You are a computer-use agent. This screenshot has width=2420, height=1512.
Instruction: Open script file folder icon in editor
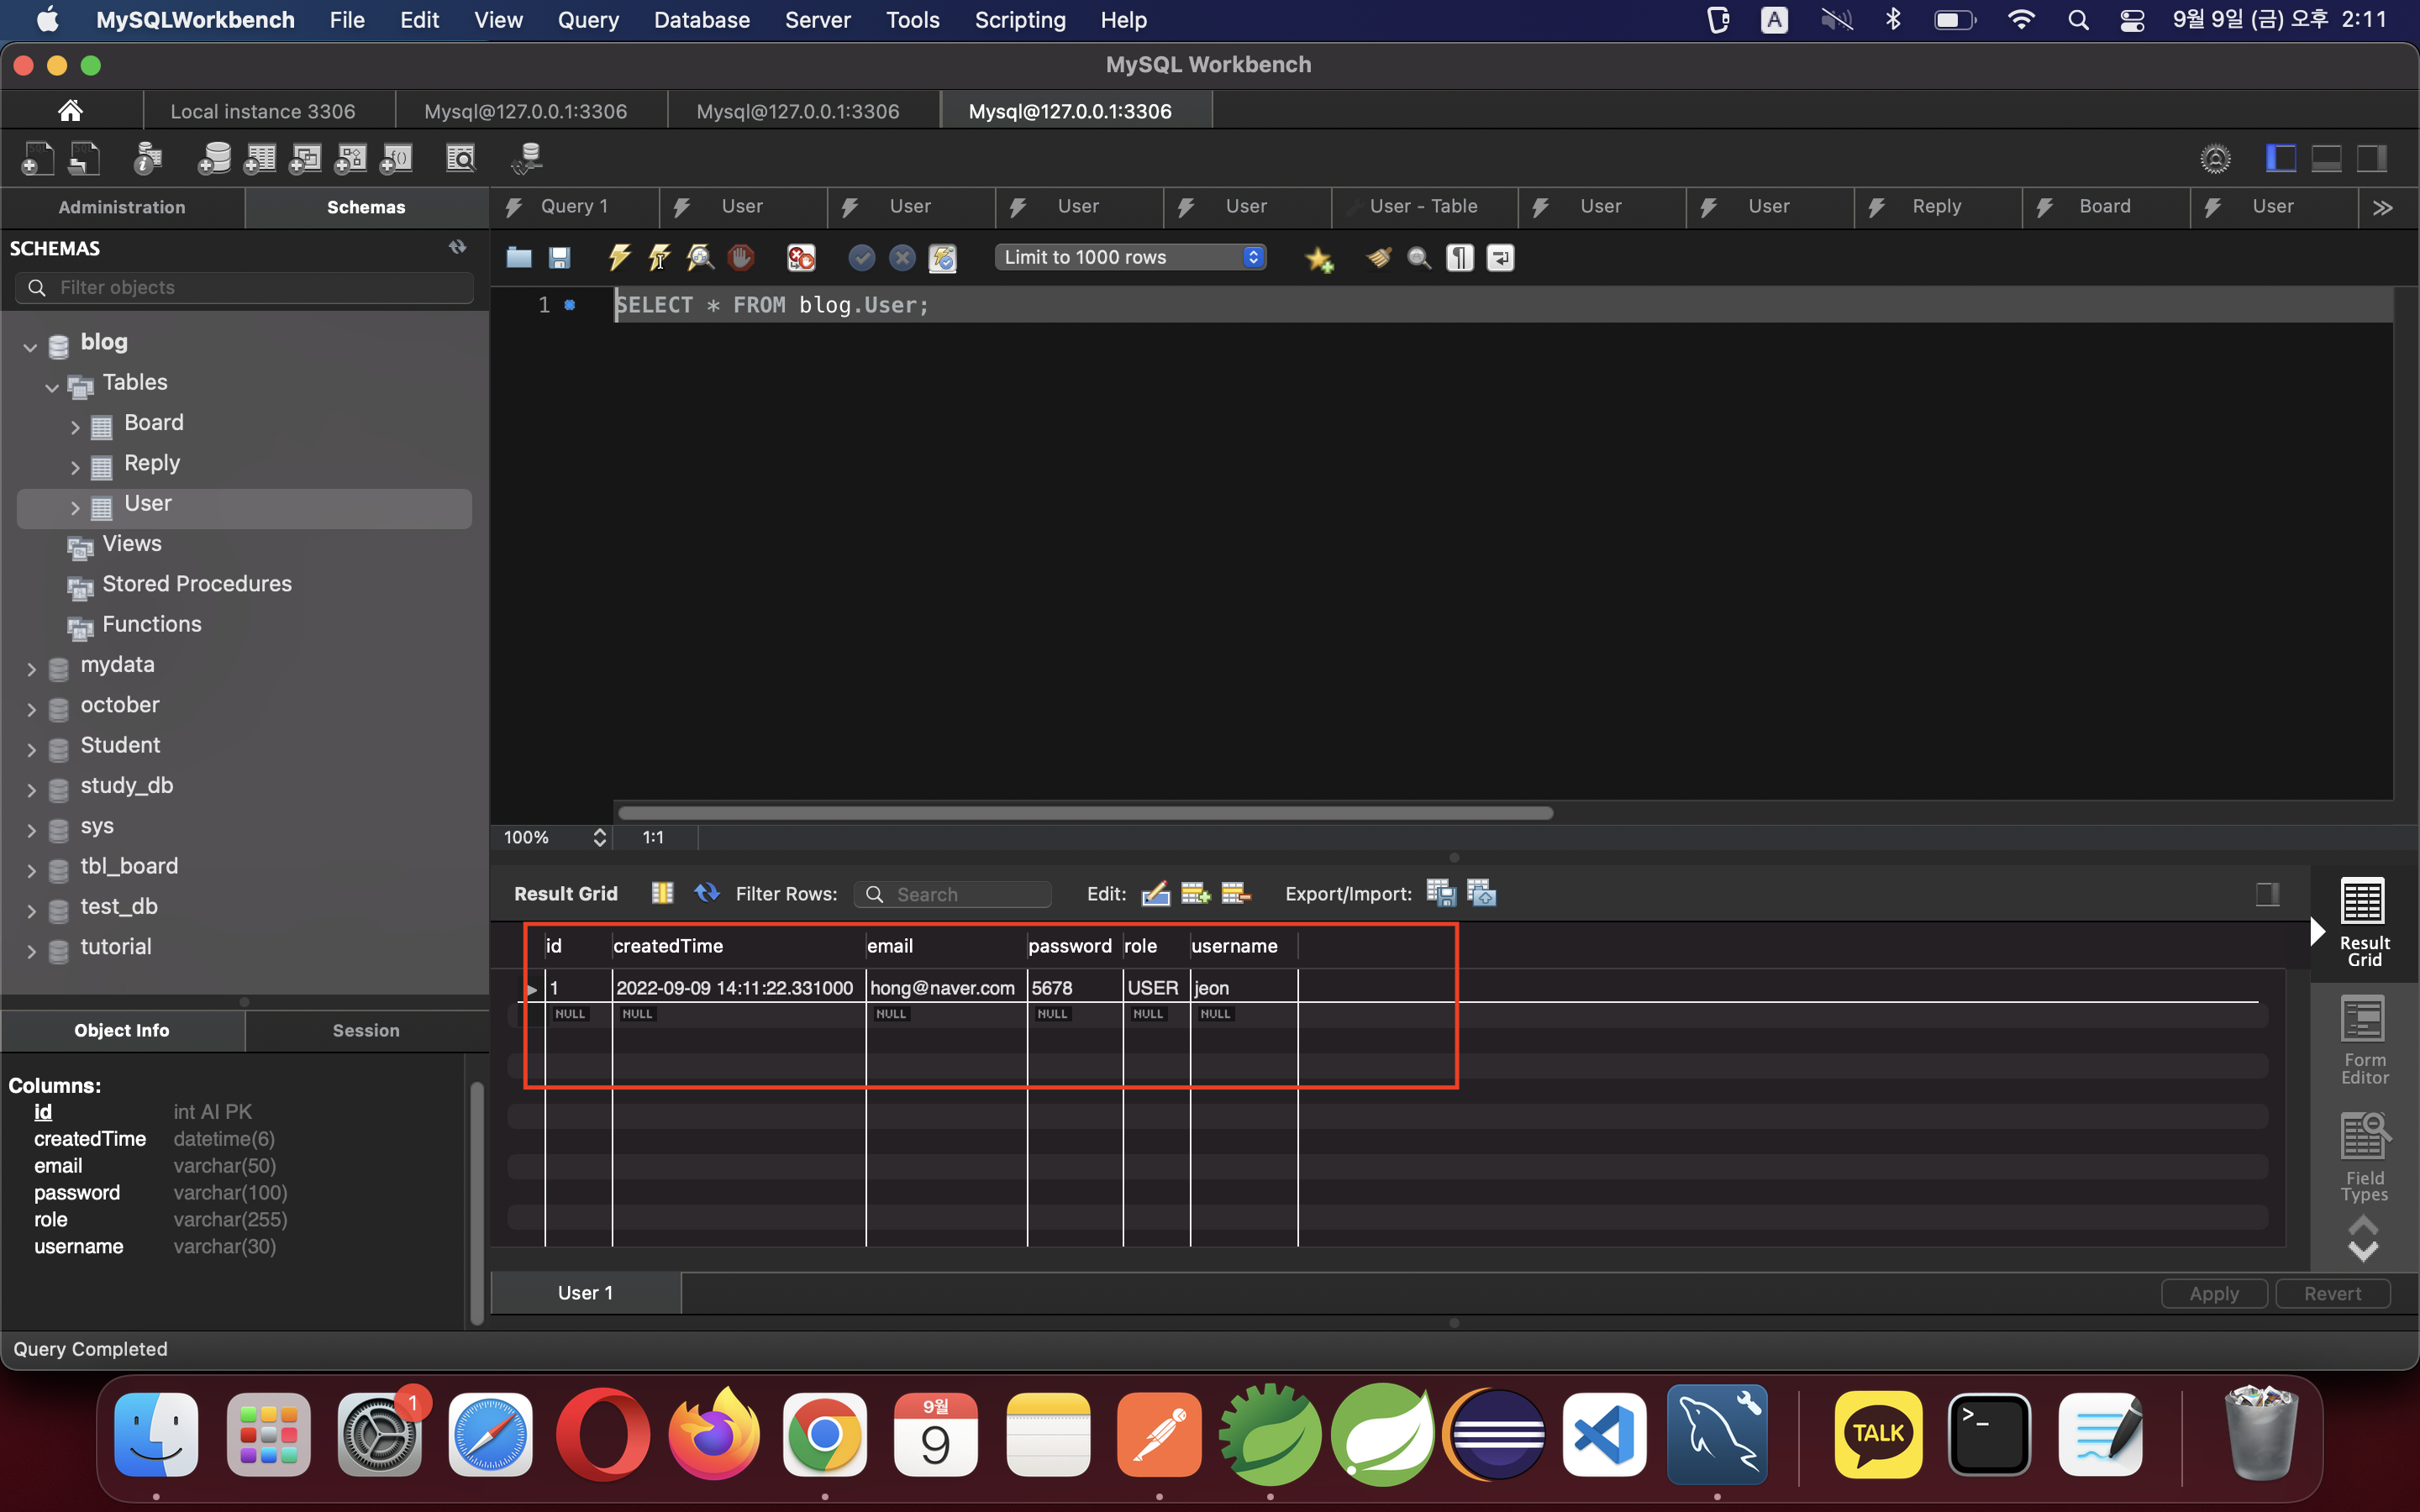coord(518,258)
